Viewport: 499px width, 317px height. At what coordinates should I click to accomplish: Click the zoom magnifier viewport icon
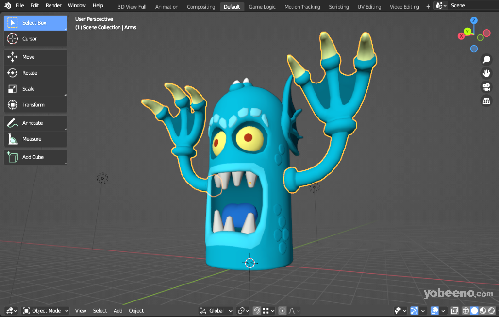(x=486, y=60)
